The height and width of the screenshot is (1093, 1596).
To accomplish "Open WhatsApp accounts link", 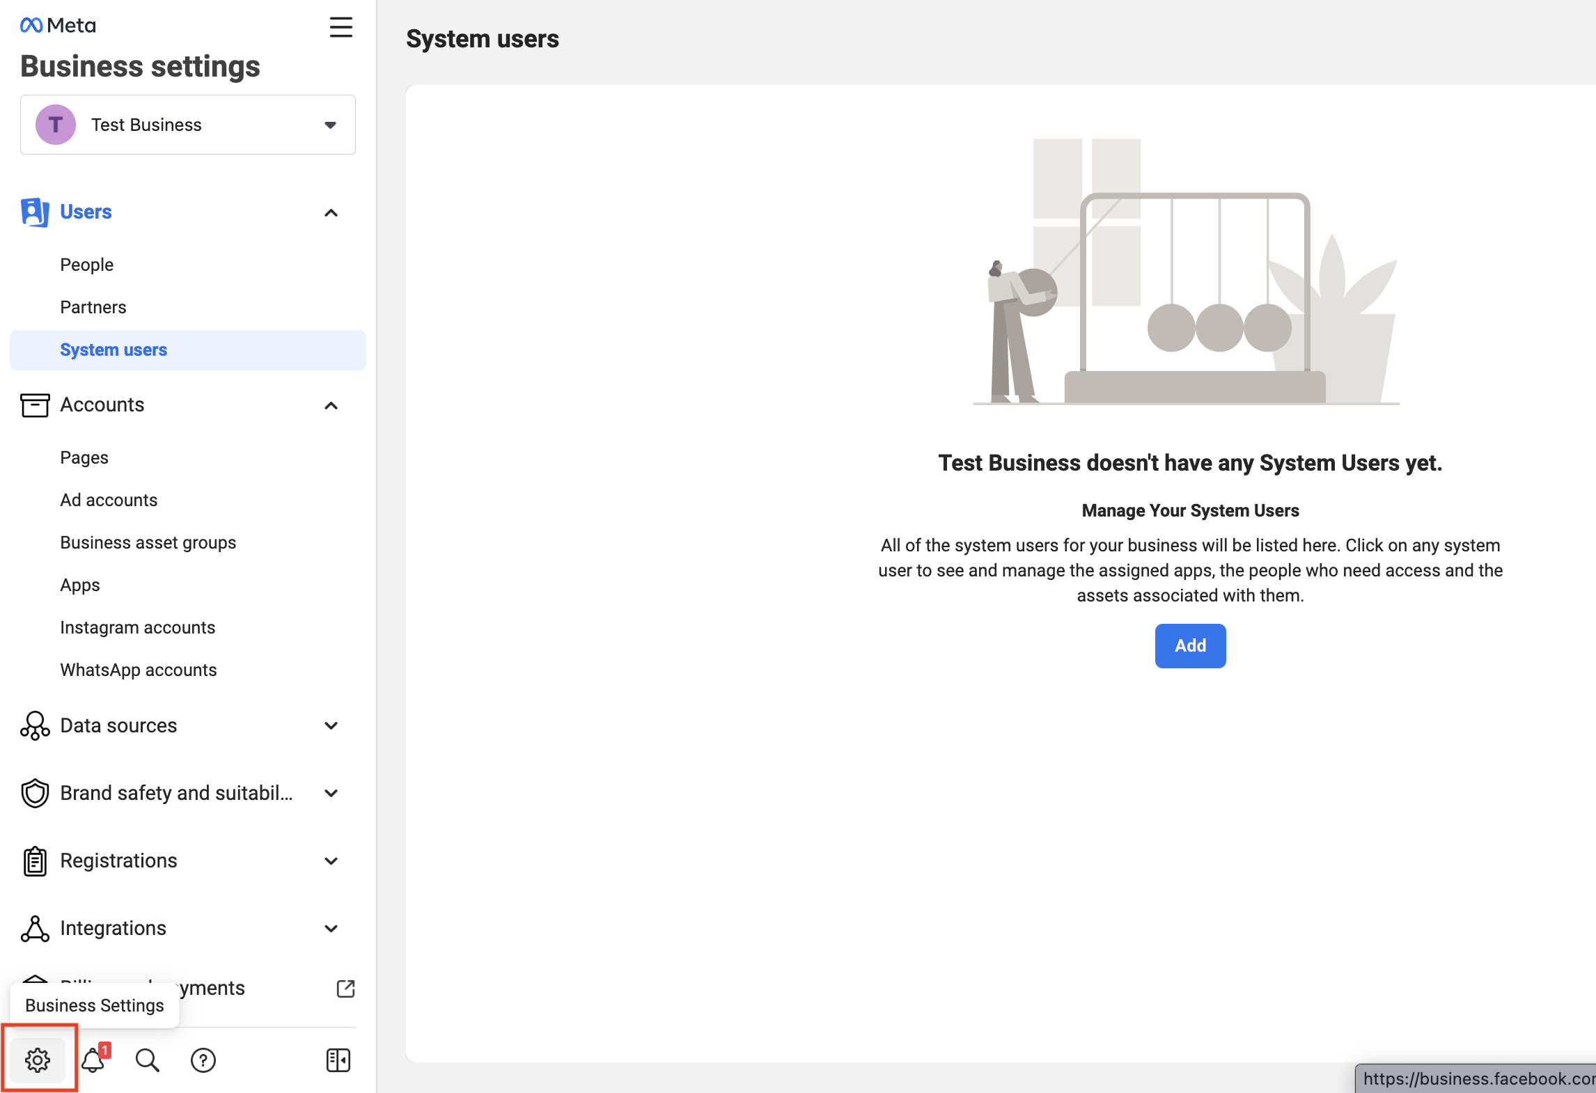I will click(x=139, y=670).
